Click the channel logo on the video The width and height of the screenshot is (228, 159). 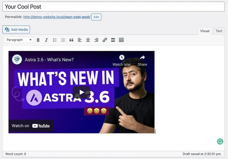click(17, 59)
